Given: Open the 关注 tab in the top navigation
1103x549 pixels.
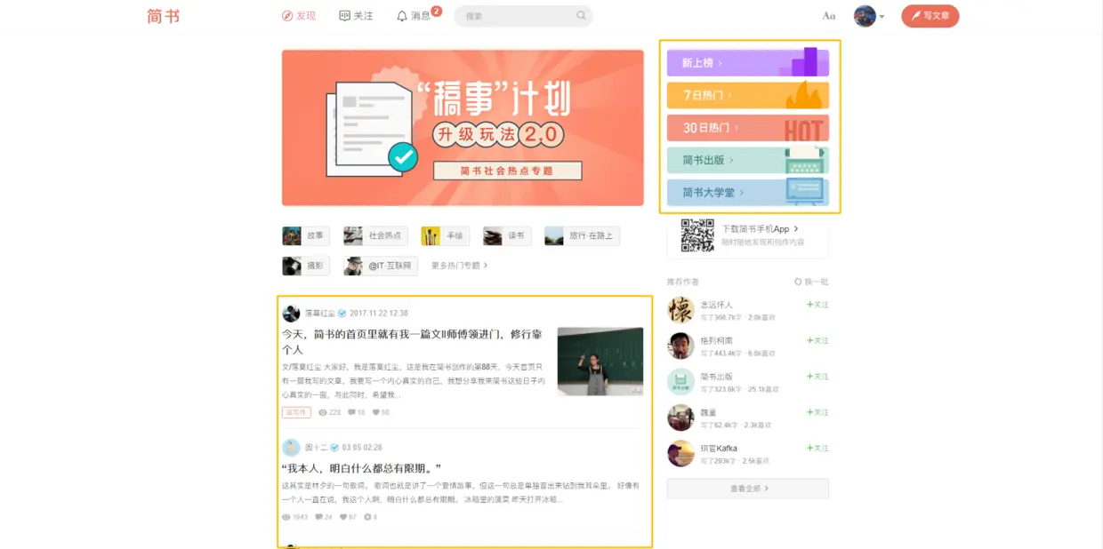Looking at the screenshot, I should coord(356,16).
